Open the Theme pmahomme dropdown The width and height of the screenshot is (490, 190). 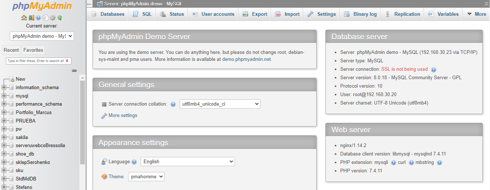tap(146, 176)
